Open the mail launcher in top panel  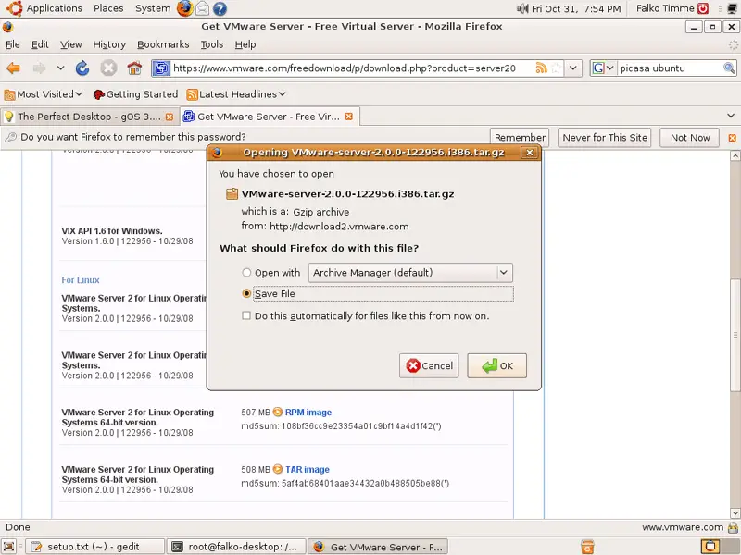202,8
